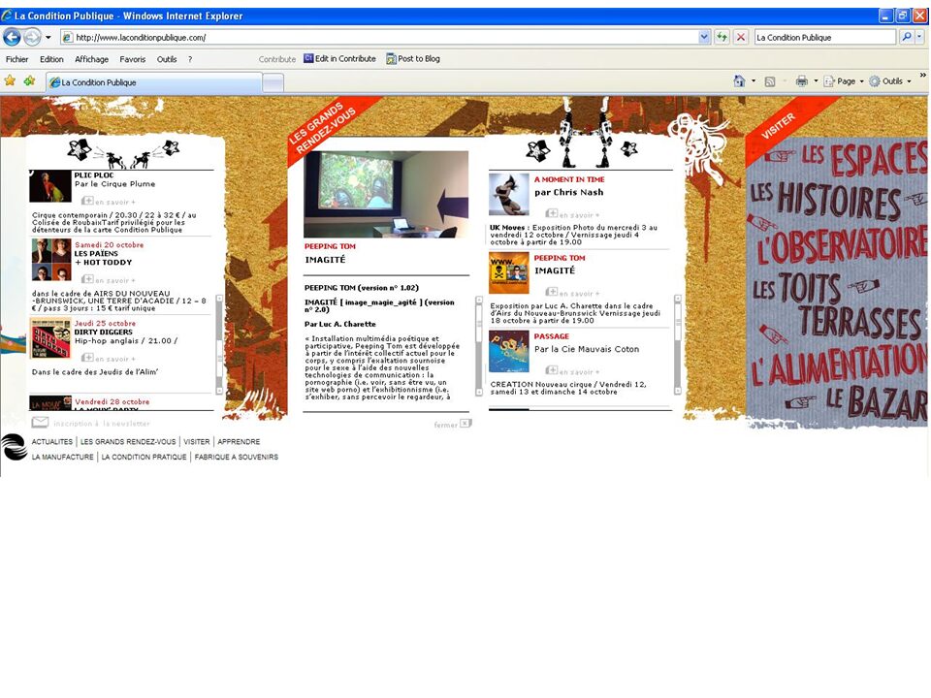Expand the Outils command bar dropdown
The image size is (931, 698).
(x=891, y=81)
